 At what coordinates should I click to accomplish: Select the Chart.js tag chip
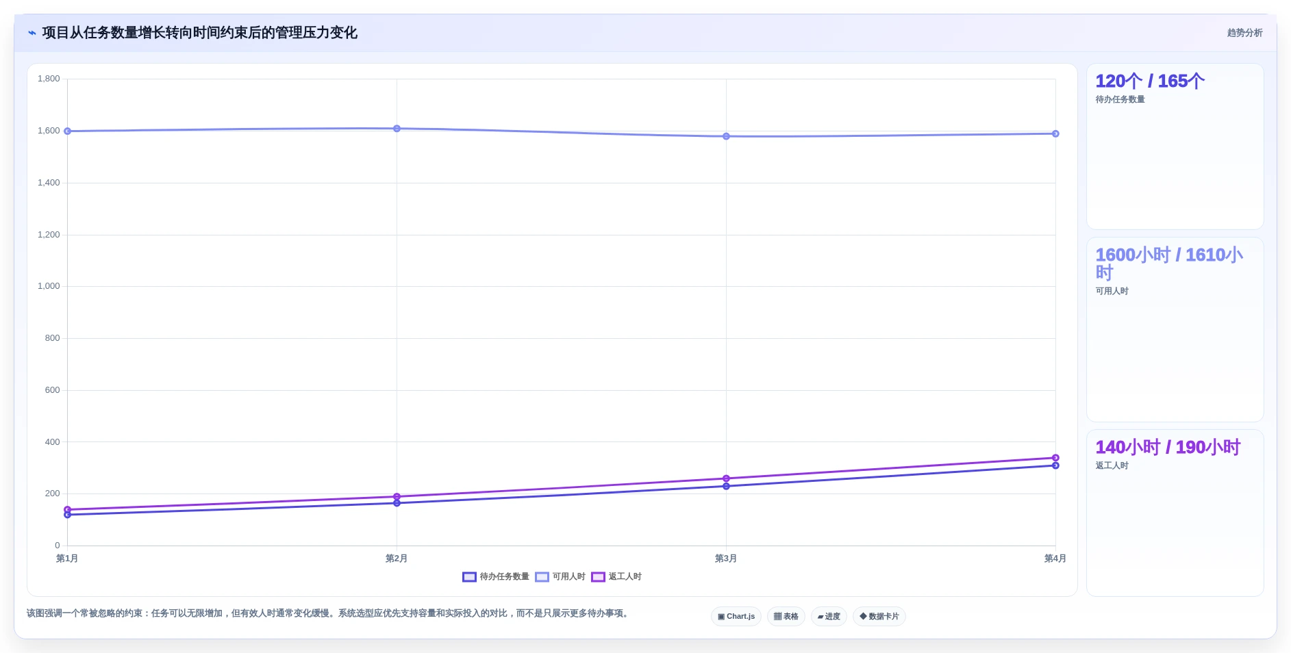coord(736,616)
